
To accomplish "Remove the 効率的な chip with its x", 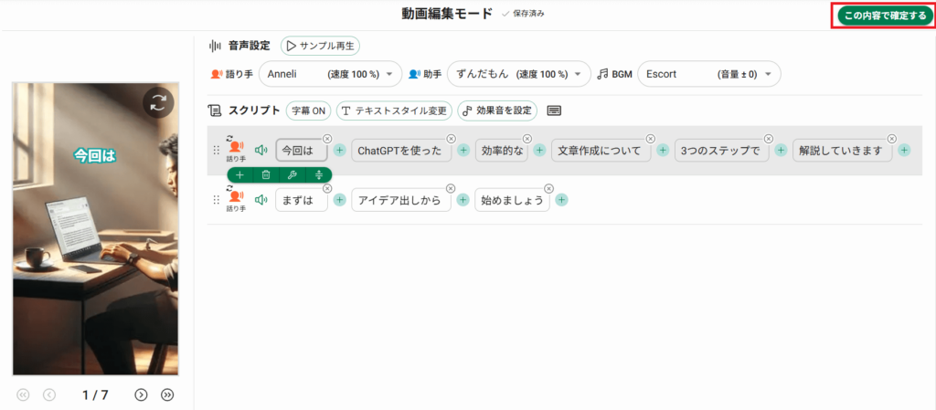I will 527,139.
